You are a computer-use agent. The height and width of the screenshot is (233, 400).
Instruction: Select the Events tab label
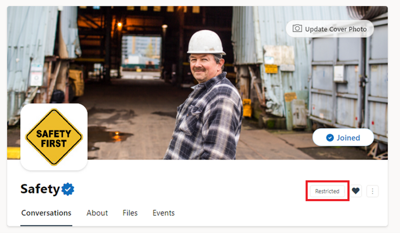click(x=163, y=213)
